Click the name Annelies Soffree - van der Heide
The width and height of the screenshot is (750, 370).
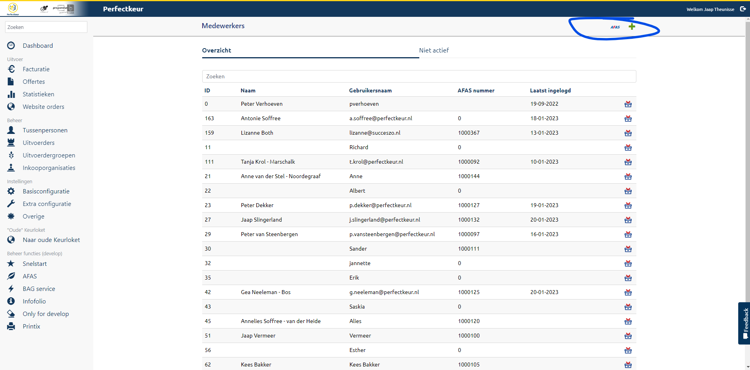[281, 321]
